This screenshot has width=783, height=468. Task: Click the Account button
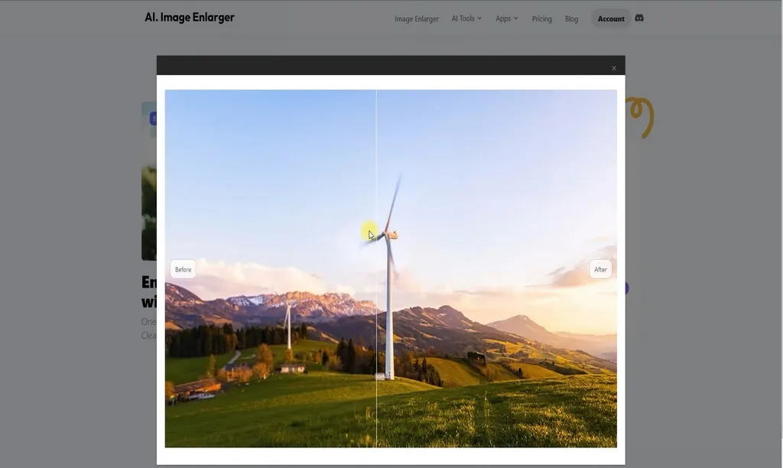[611, 18]
